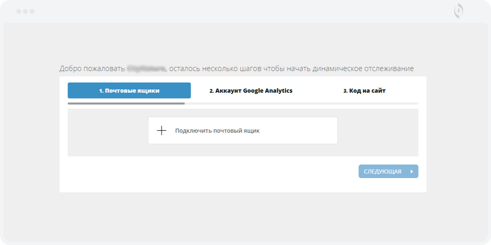Image resolution: width=491 pixels, height=245 pixels.
Task: Click the middle window control dot
Action: 25,11
